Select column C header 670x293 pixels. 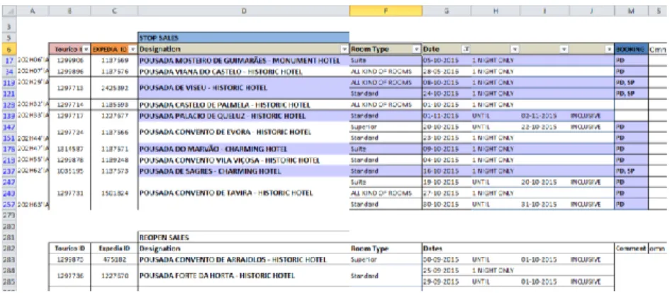pyautogui.click(x=114, y=11)
